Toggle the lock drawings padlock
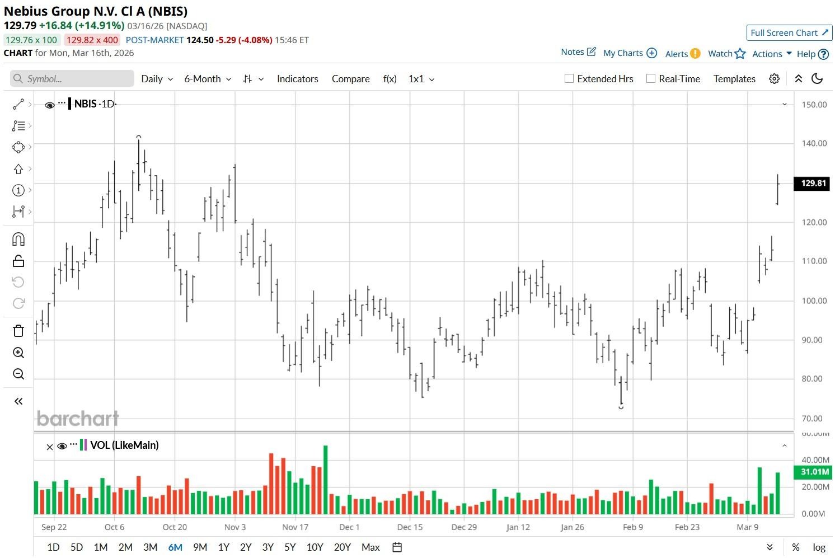Image resolution: width=835 pixels, height=558 pixels. click(18, 261)
